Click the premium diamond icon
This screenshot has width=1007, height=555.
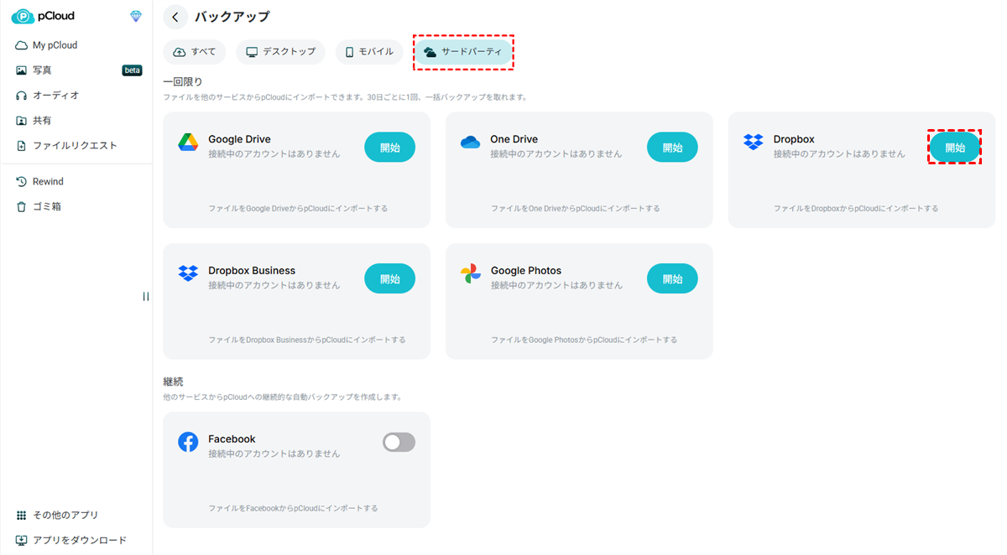coord(136,16)
